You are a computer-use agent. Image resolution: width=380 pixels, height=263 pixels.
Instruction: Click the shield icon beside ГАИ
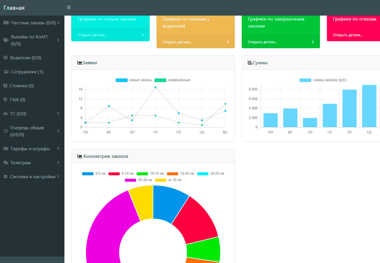pos(6,100)
